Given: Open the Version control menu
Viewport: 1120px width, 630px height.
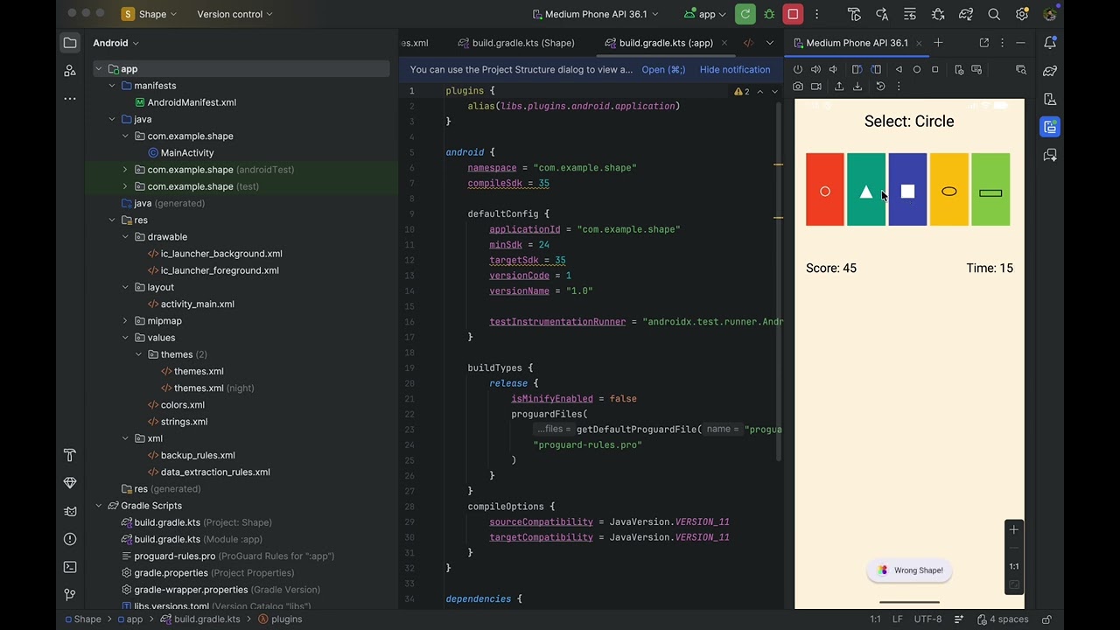Looking at the screenshot, I should 234,14.
